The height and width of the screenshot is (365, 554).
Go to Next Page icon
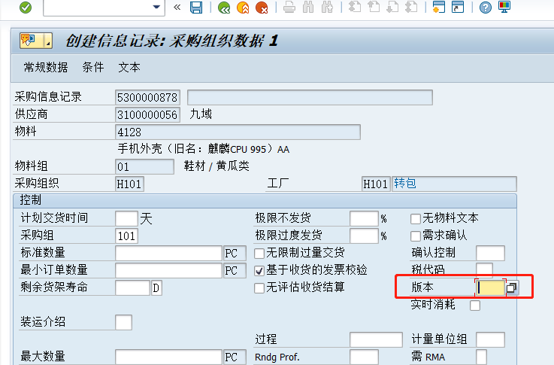coord(392,8)
